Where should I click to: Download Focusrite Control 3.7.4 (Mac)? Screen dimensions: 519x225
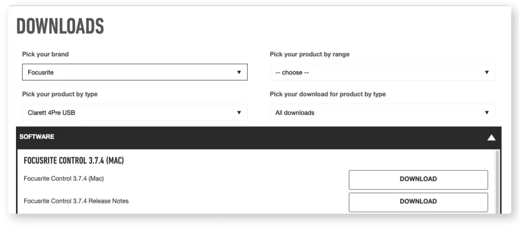click(x=418, y=179)
